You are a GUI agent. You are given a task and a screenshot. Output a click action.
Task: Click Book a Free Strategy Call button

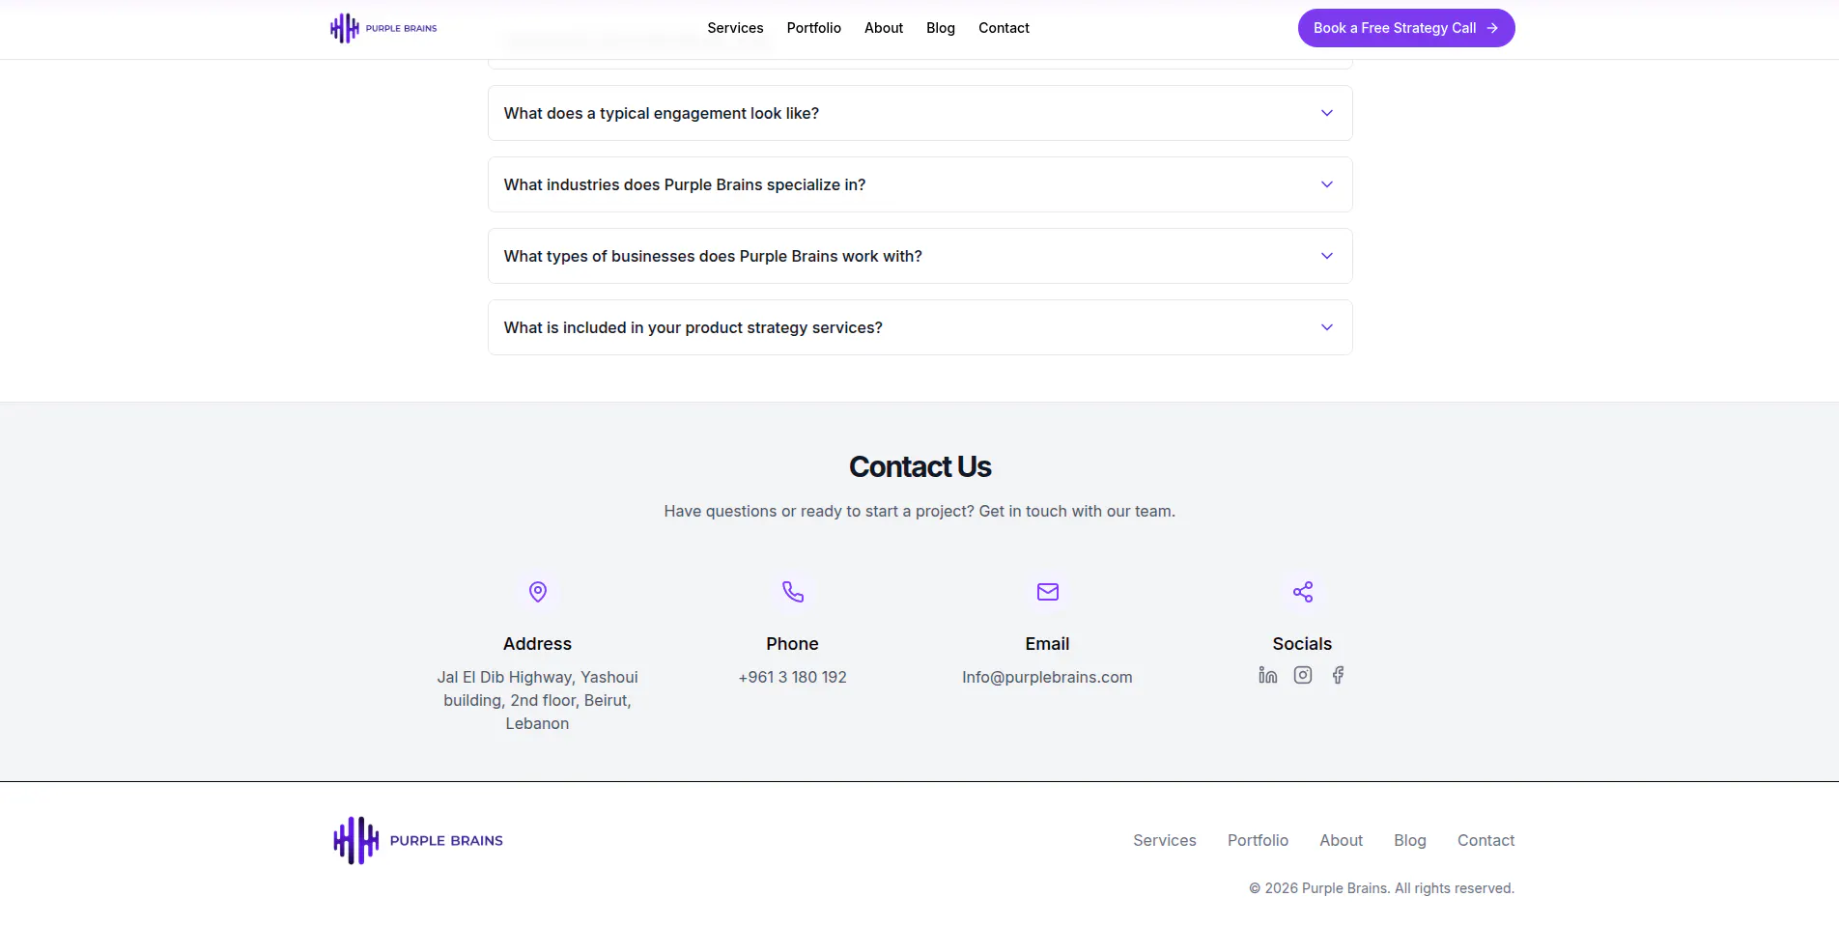point(1406,28)
